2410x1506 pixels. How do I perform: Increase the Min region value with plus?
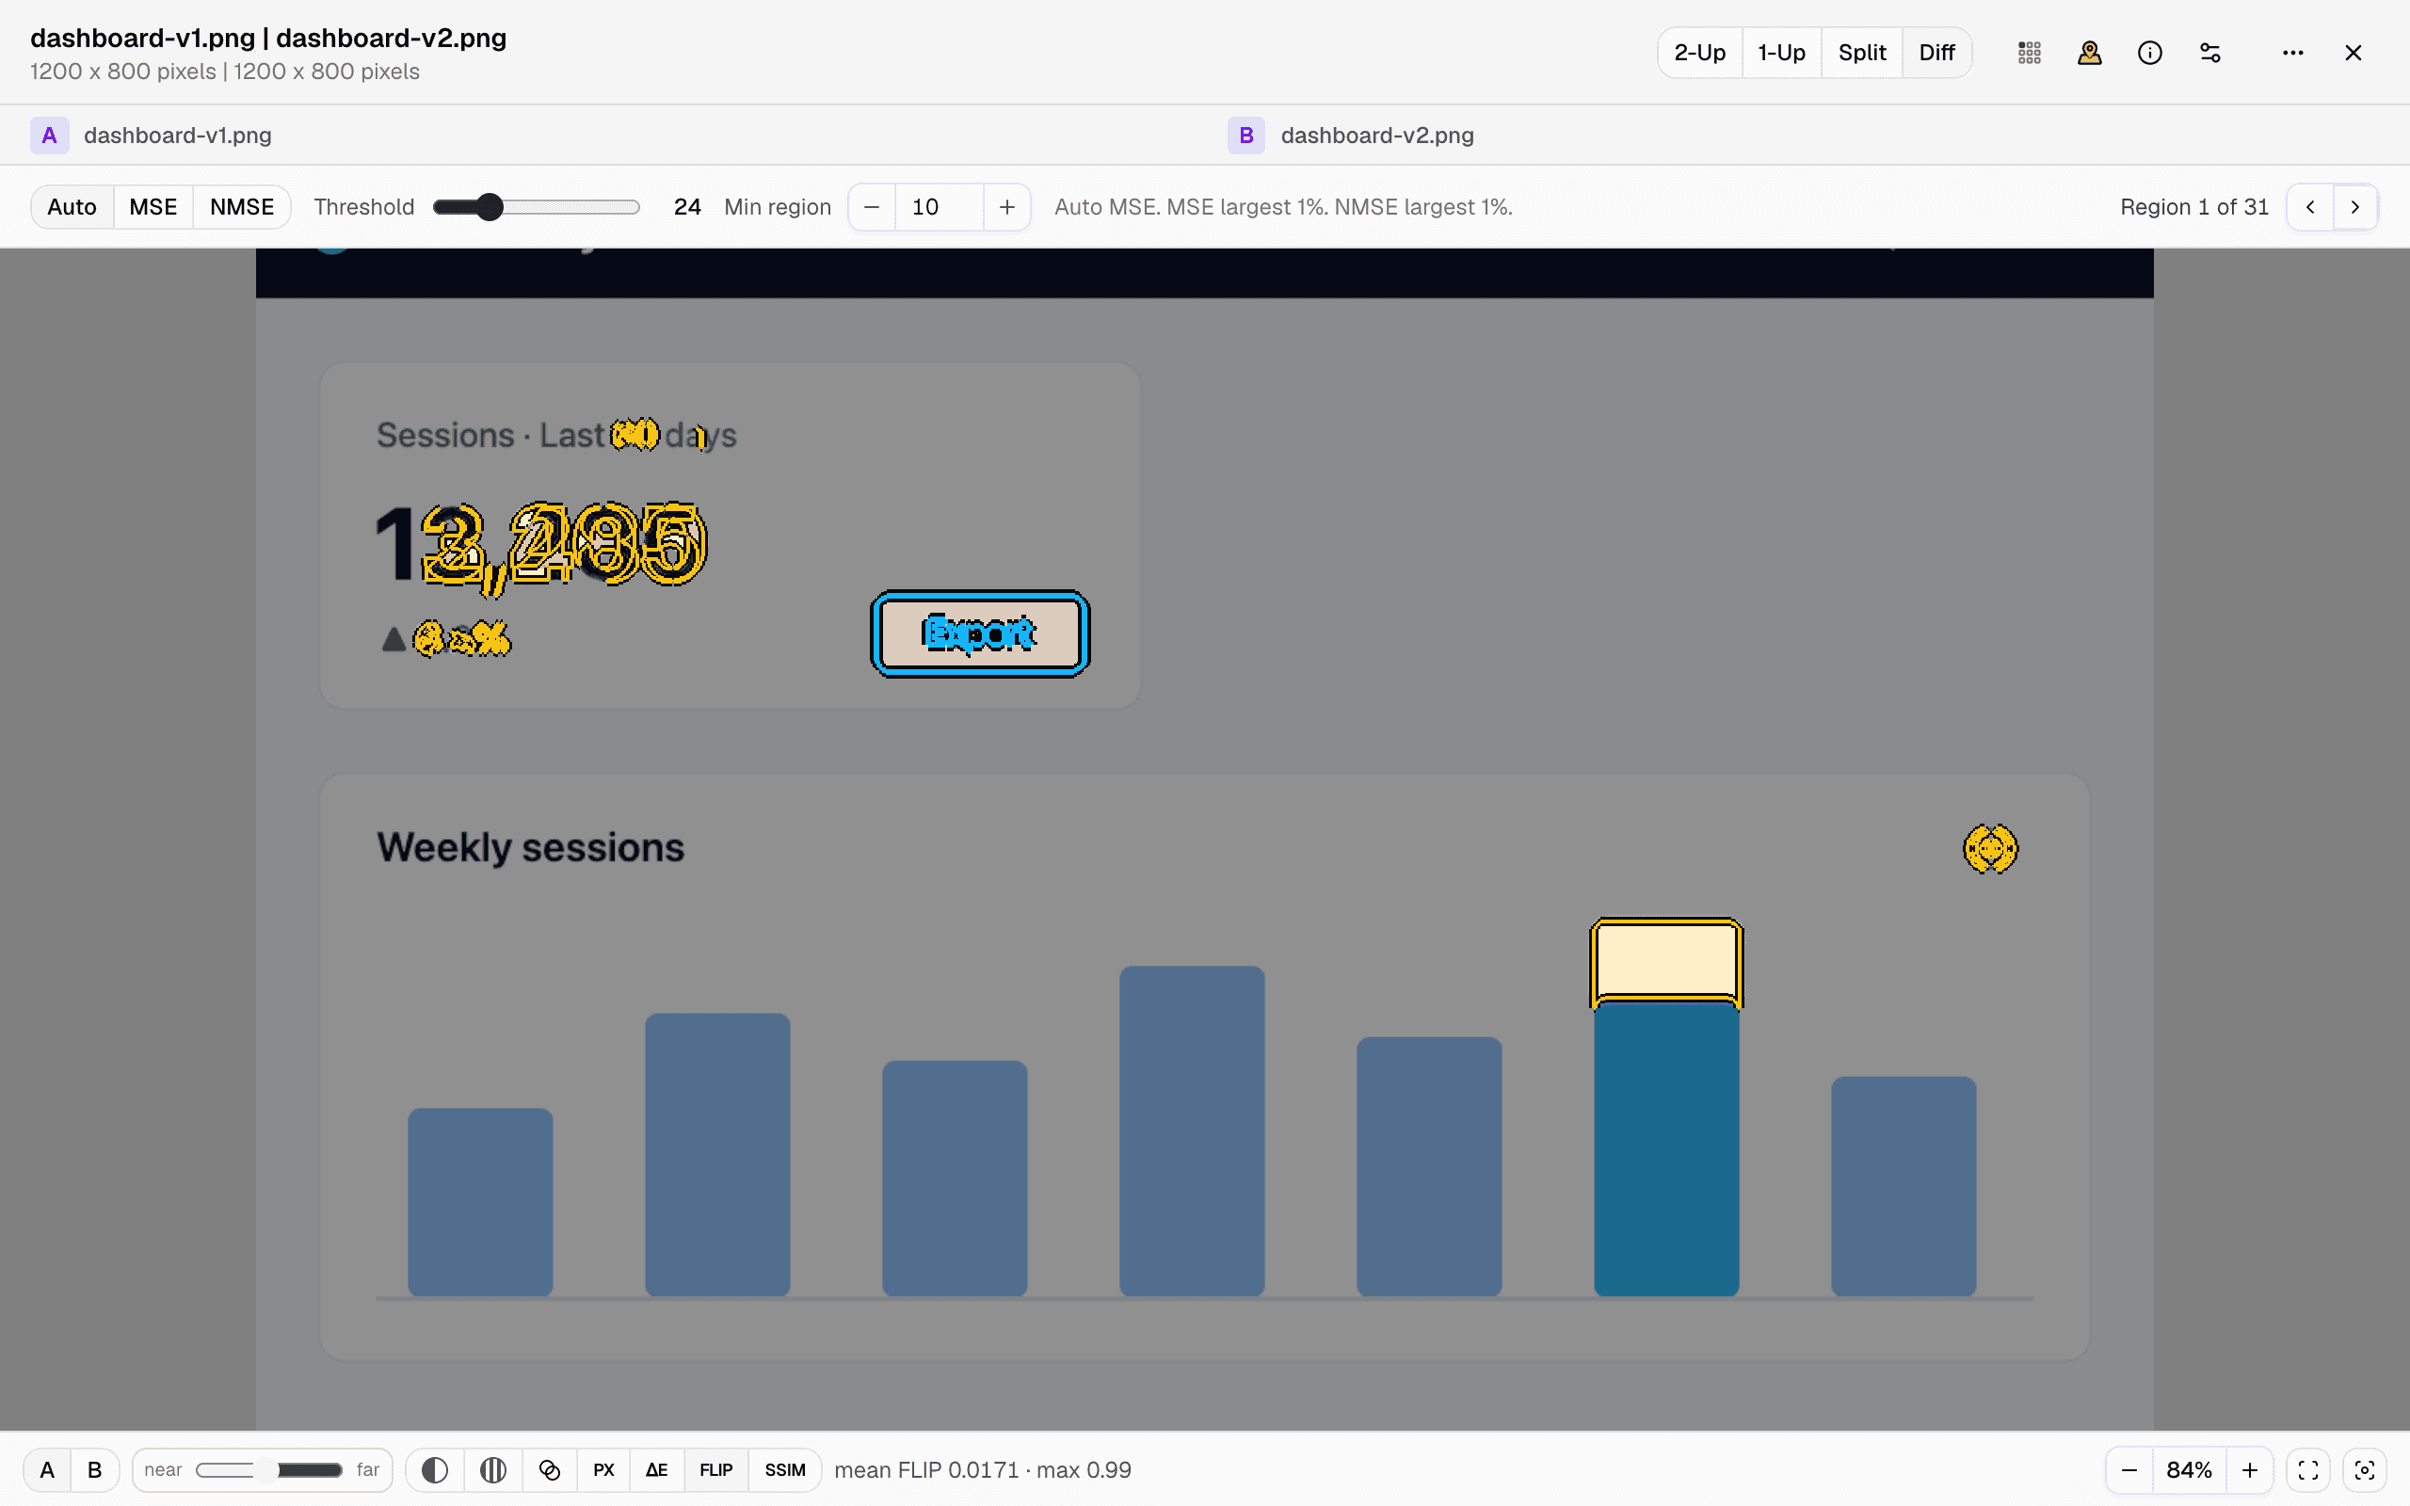click(x=1006, y=207)
